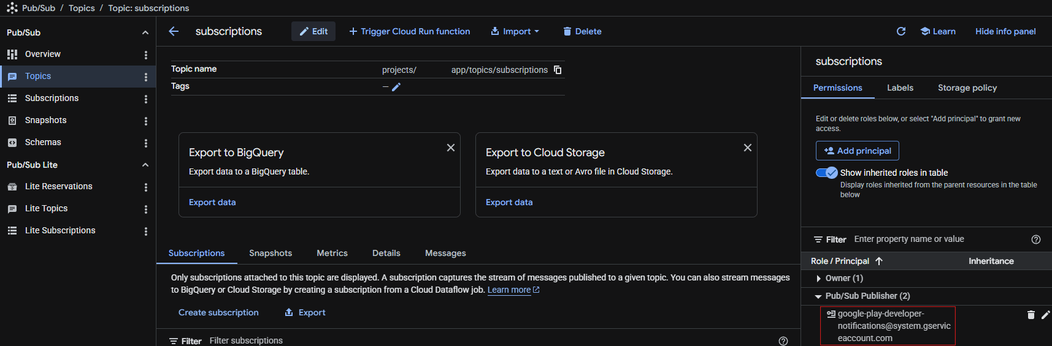
Task: Click Topics in the breadcrumb
Action: coord(82,8)
